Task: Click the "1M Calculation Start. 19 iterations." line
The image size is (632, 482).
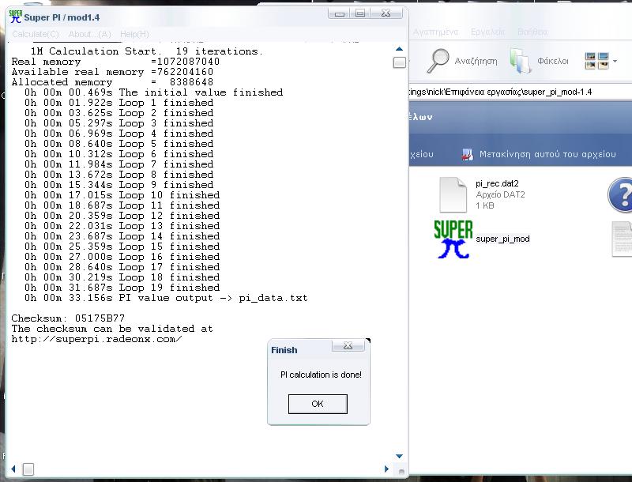Action: pyautogui.click(x=147, y=51)
